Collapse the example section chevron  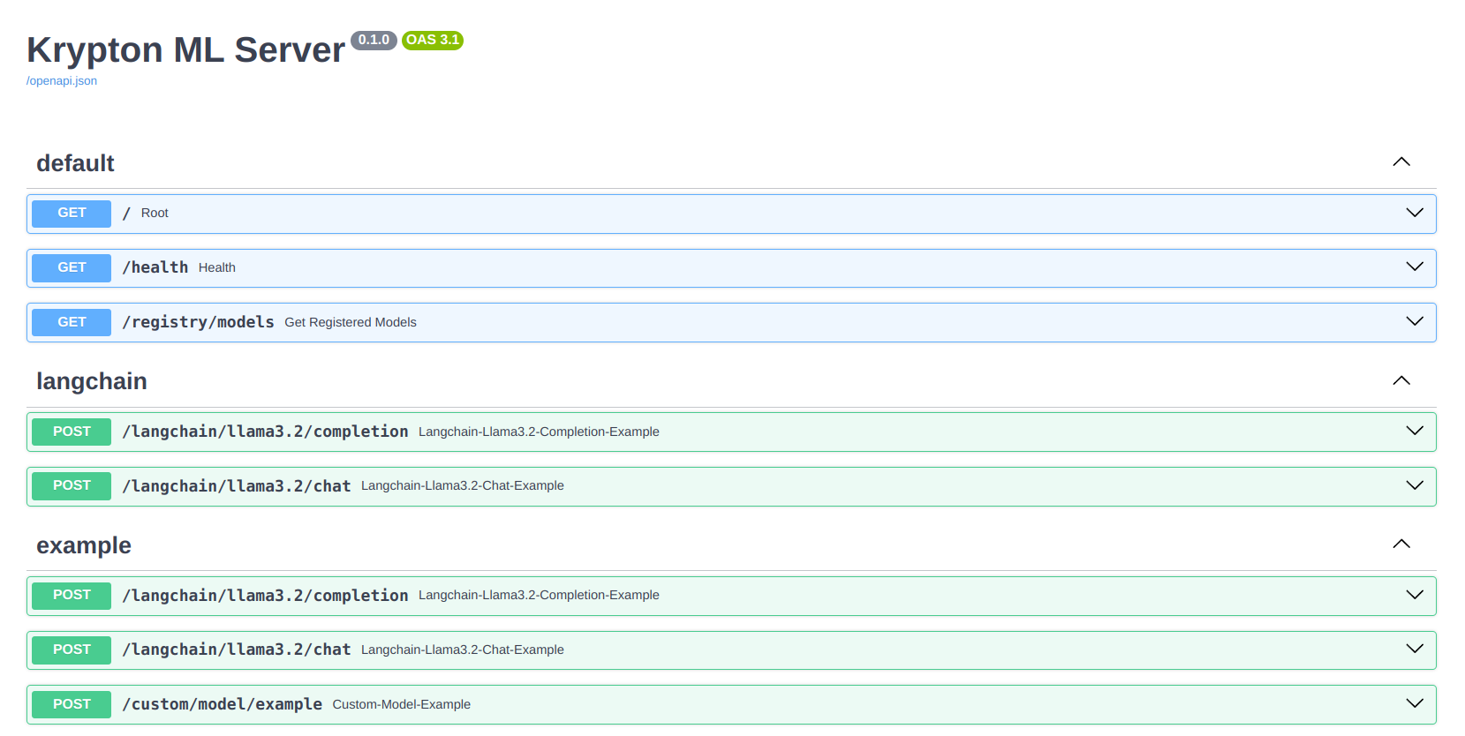pos(1401,544)
